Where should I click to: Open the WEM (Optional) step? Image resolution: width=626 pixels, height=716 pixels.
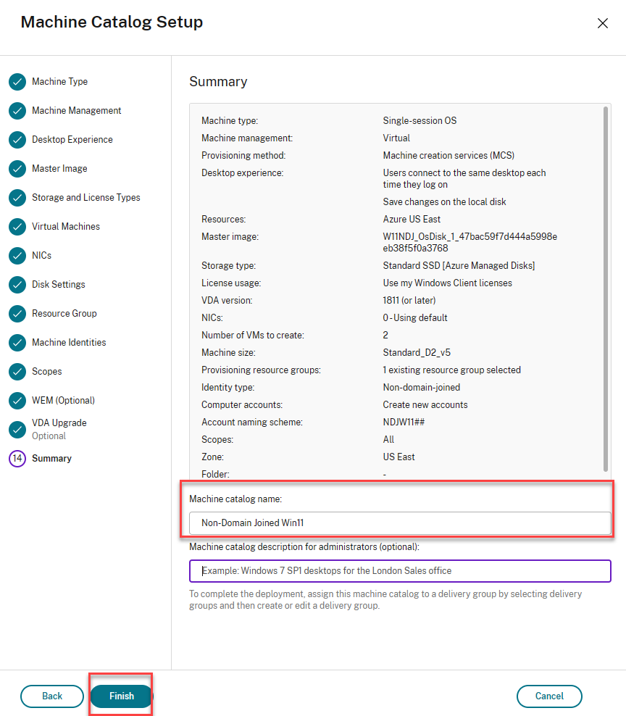(x=63, y=401)
